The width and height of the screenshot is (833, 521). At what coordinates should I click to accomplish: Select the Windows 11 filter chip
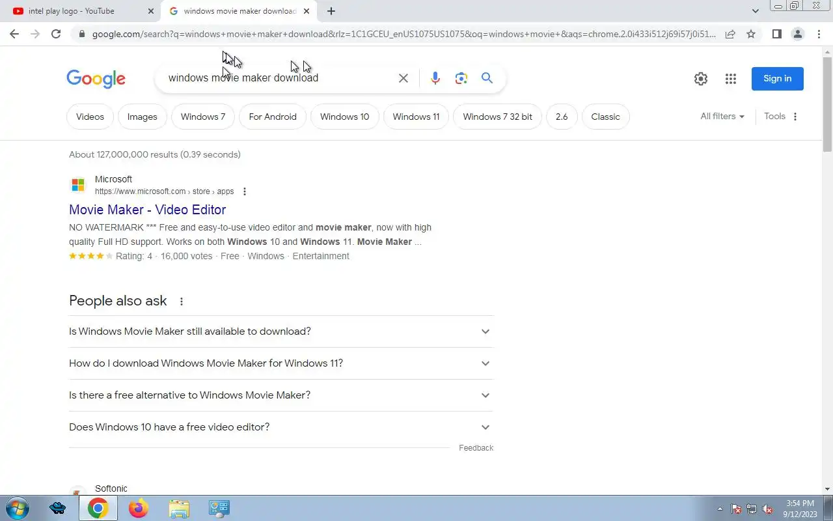pos(416,117)
